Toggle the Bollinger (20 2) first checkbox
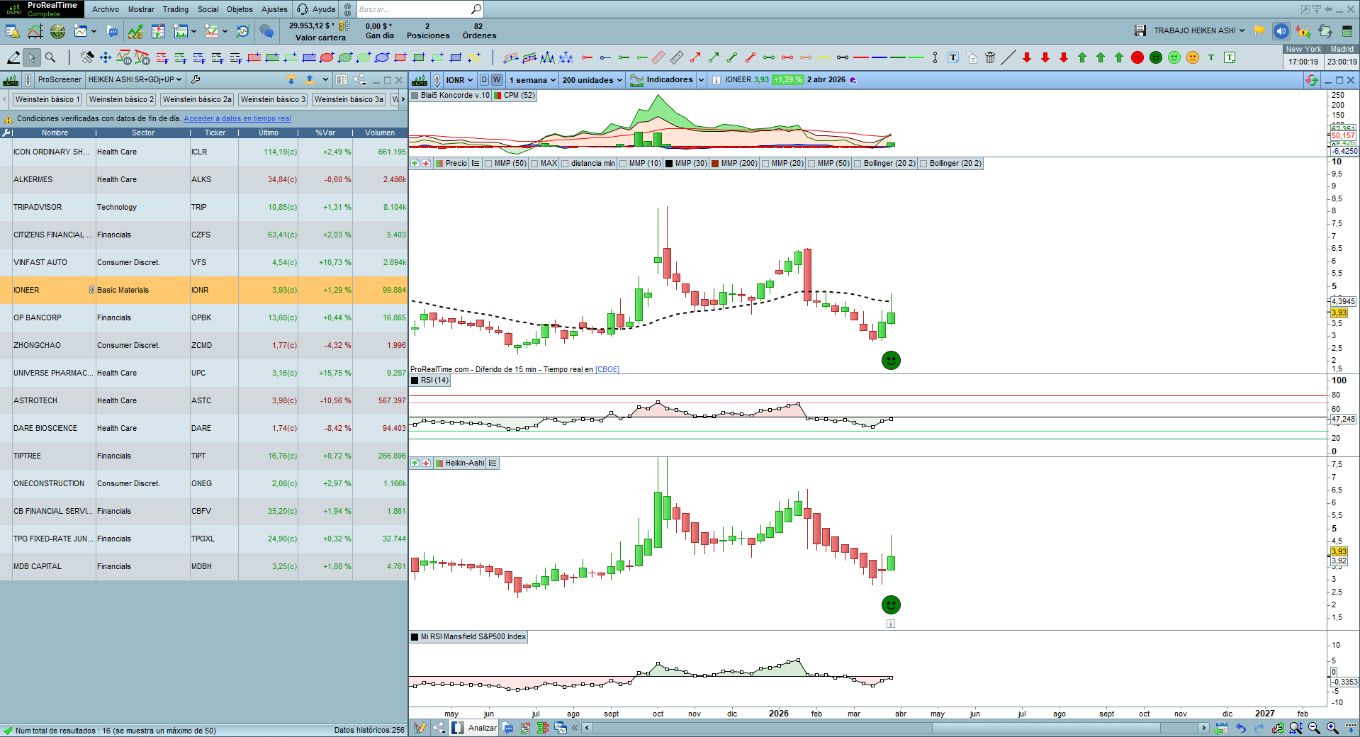The width and height of the screenshot is (1360, 737). [858, 164]
